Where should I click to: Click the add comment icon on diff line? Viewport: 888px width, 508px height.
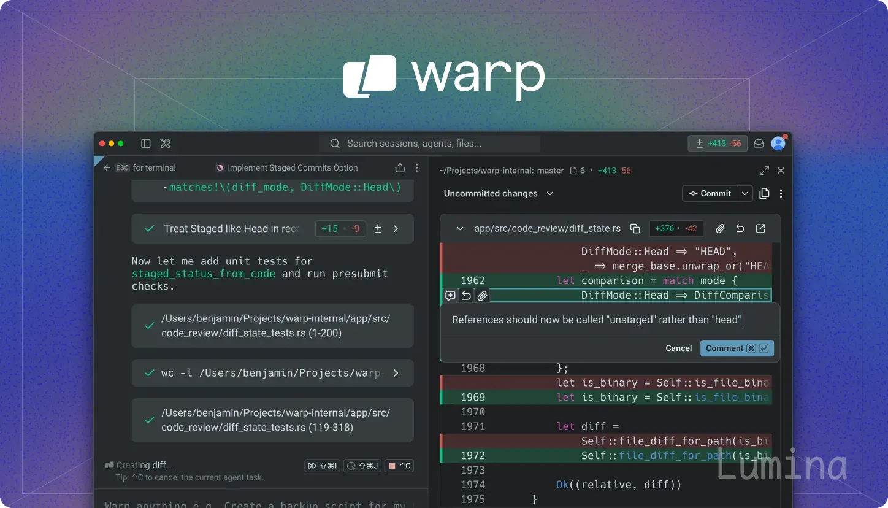[x=450, y=296]
